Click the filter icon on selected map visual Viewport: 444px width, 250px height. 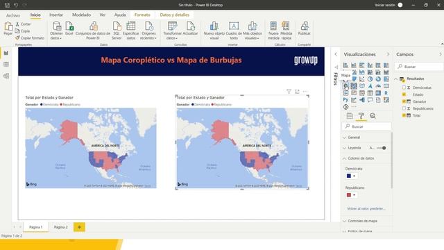click(289, 92)
